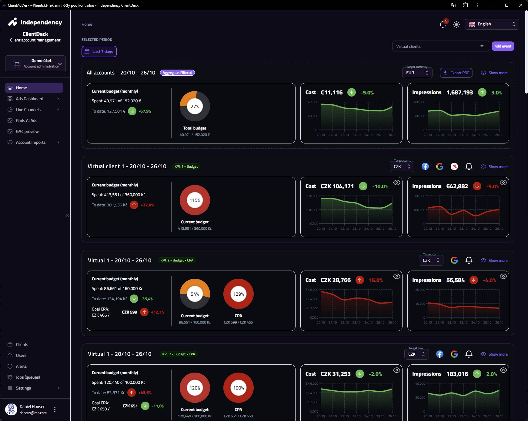Screen dimensions: 528x421
Task: Show more for All accounts overview
Action: [x=494, y=73]
